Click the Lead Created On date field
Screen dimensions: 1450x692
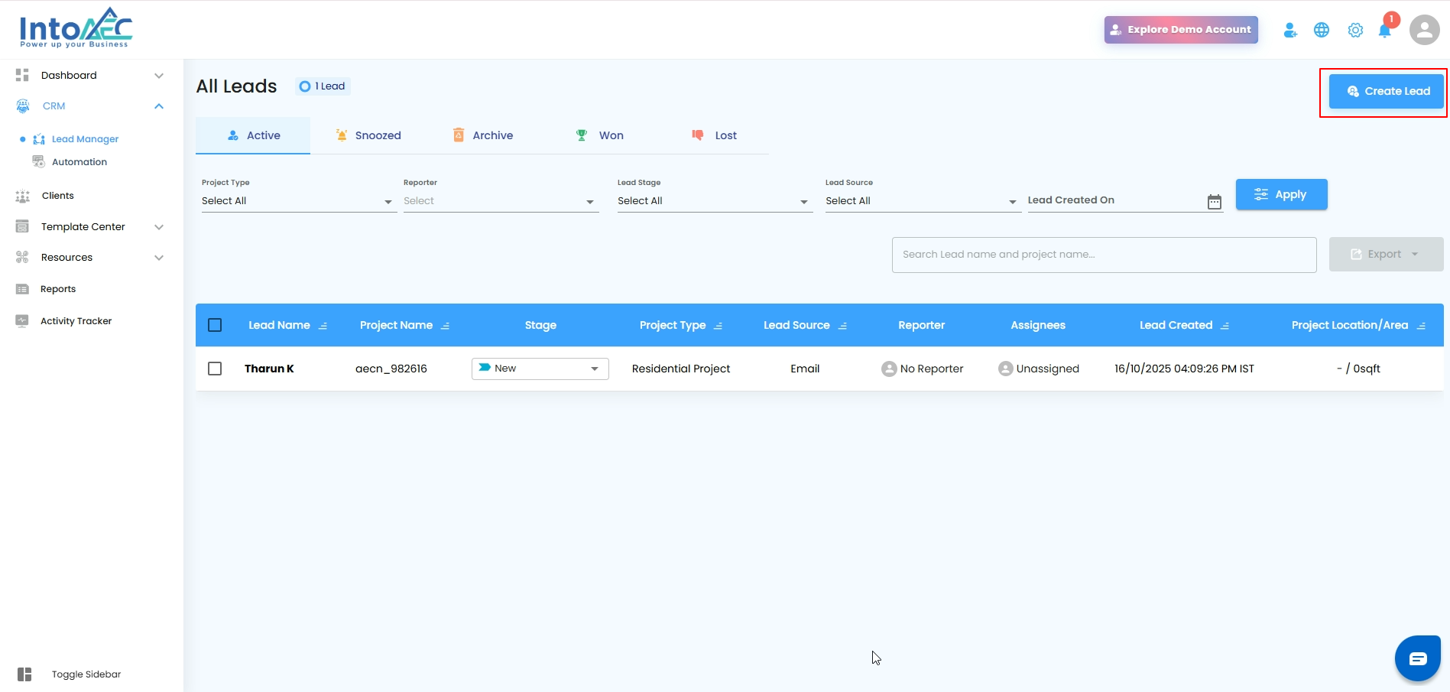coord(1125,200)
